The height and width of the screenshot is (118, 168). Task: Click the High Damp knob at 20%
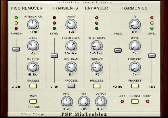coord(71,67)
